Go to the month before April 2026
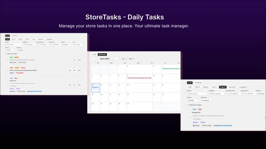 [x=93, y=59]
